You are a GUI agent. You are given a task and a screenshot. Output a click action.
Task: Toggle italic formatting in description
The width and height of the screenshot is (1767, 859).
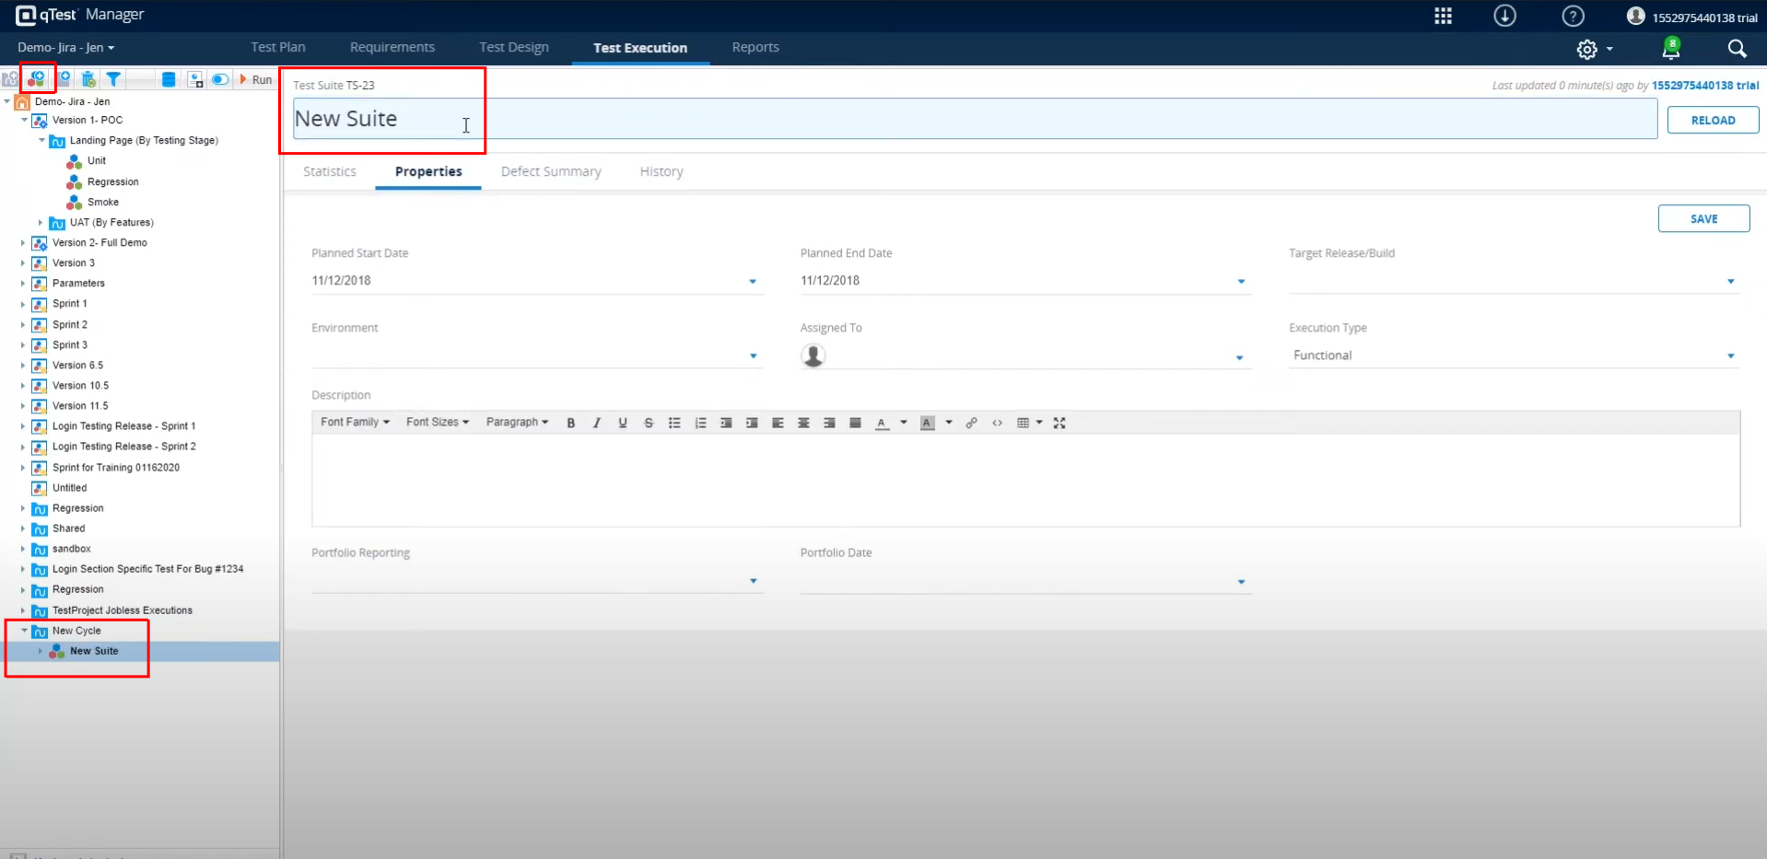click(597, 423)
